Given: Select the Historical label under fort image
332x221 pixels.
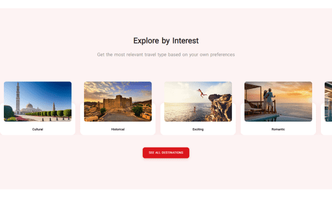Looking at the screenshot, I should pos(118,129).
